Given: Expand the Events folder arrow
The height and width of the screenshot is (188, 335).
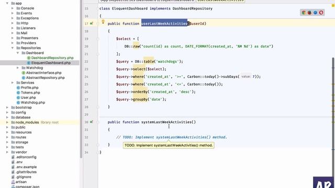Looking at the screenshot, I should (13, 13).
